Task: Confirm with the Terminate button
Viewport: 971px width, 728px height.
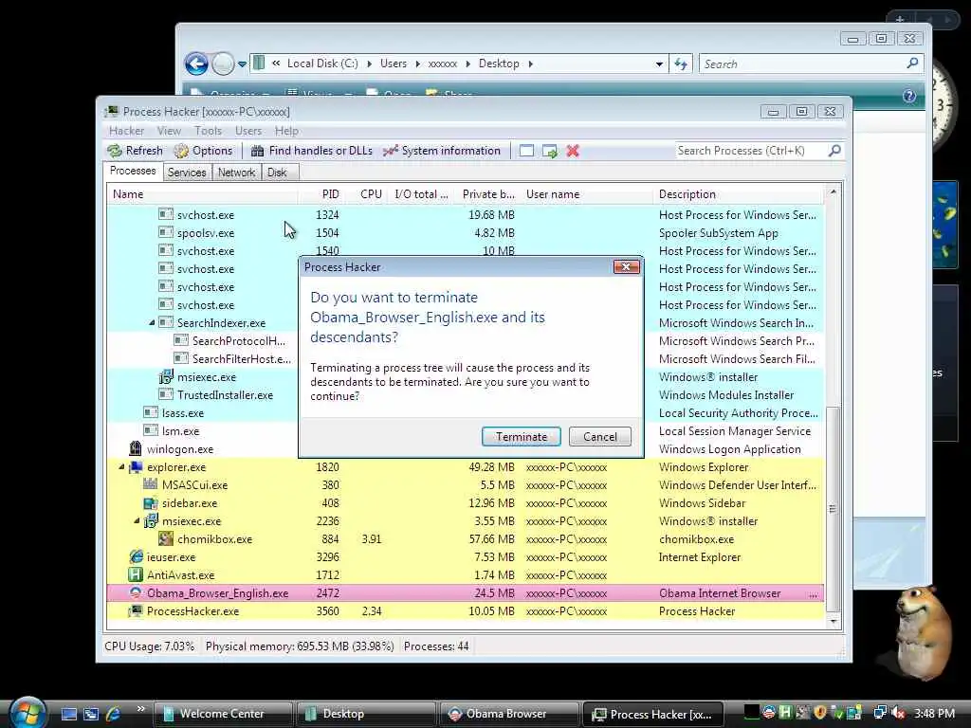Action: [x=522, y=436]
